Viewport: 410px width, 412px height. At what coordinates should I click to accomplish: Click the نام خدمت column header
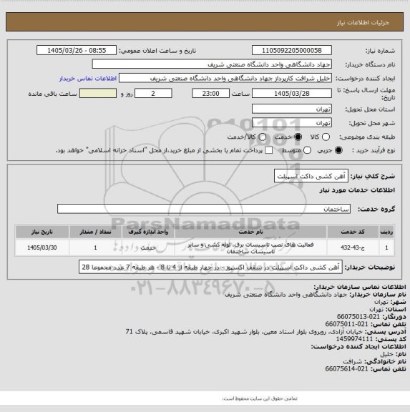(250, 232)
